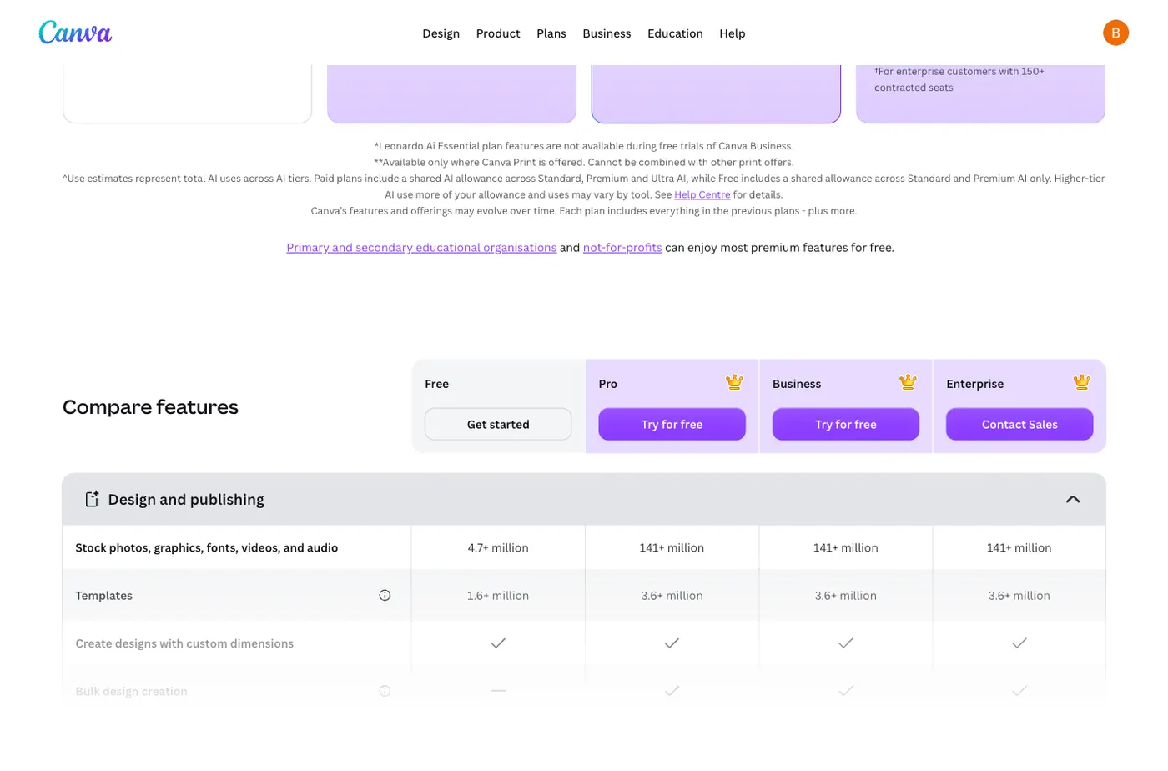Click the 4.7+ million Free stock cell
This screenshot has height=771, width=1168.
498,547
